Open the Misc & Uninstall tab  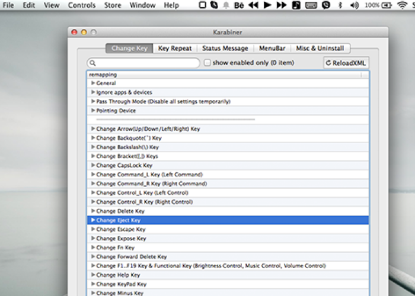click(320, 49)
